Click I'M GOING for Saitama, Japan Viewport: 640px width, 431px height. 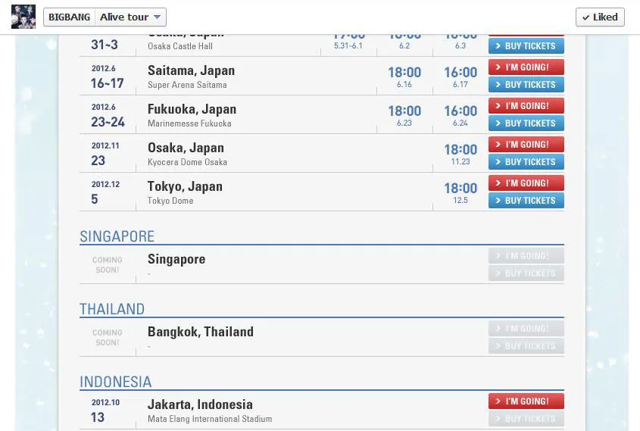coord(526,67)
